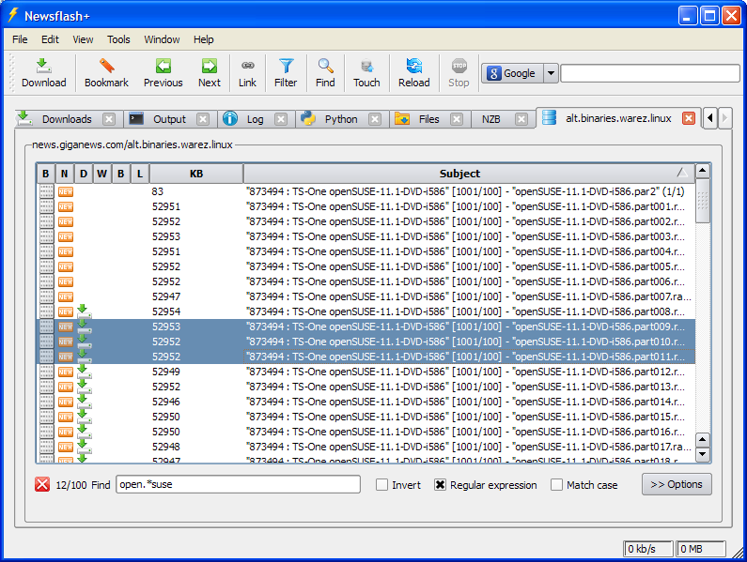Viewport: 747px width, 562px height.
Task: Click the vertical scrollbar down arrow
Action: tap(703, 454)
